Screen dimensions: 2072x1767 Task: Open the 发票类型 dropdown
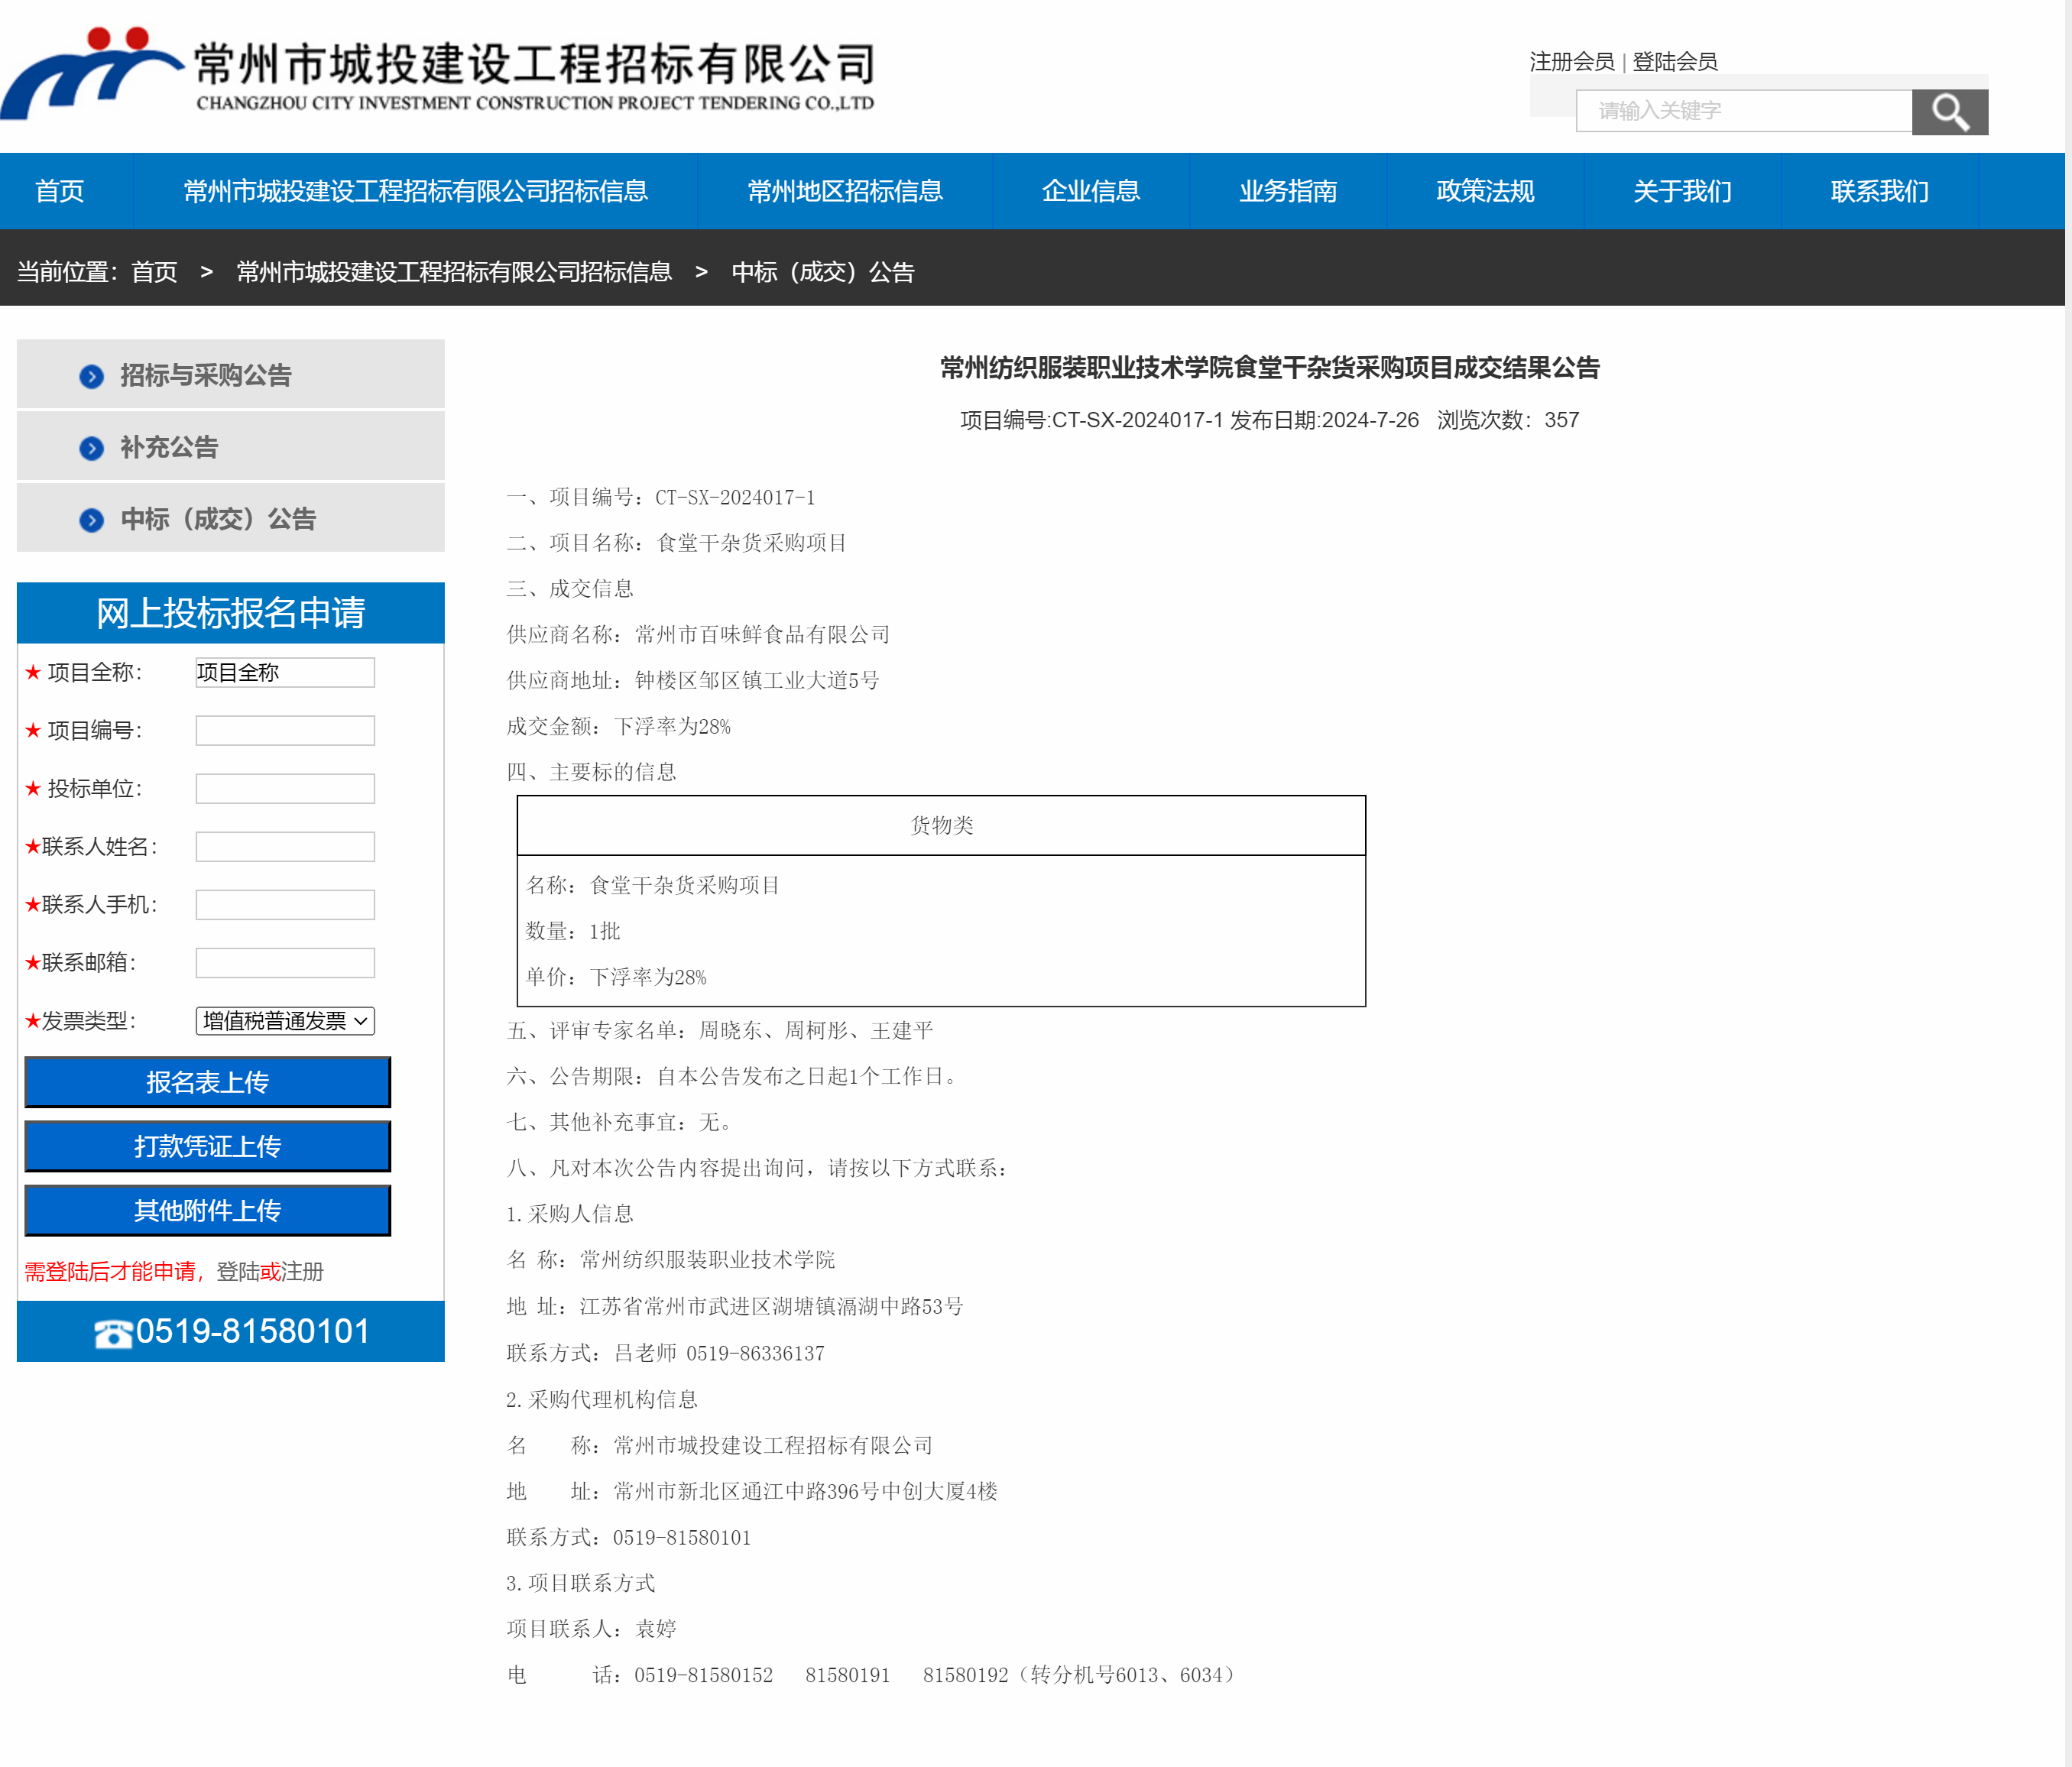[285, 1020]
